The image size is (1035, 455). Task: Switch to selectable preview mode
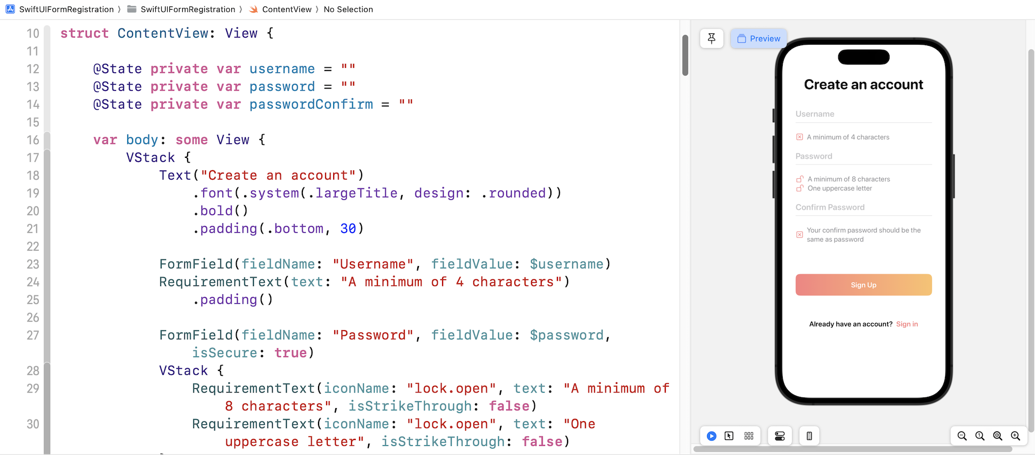click(x=729, y=436)
